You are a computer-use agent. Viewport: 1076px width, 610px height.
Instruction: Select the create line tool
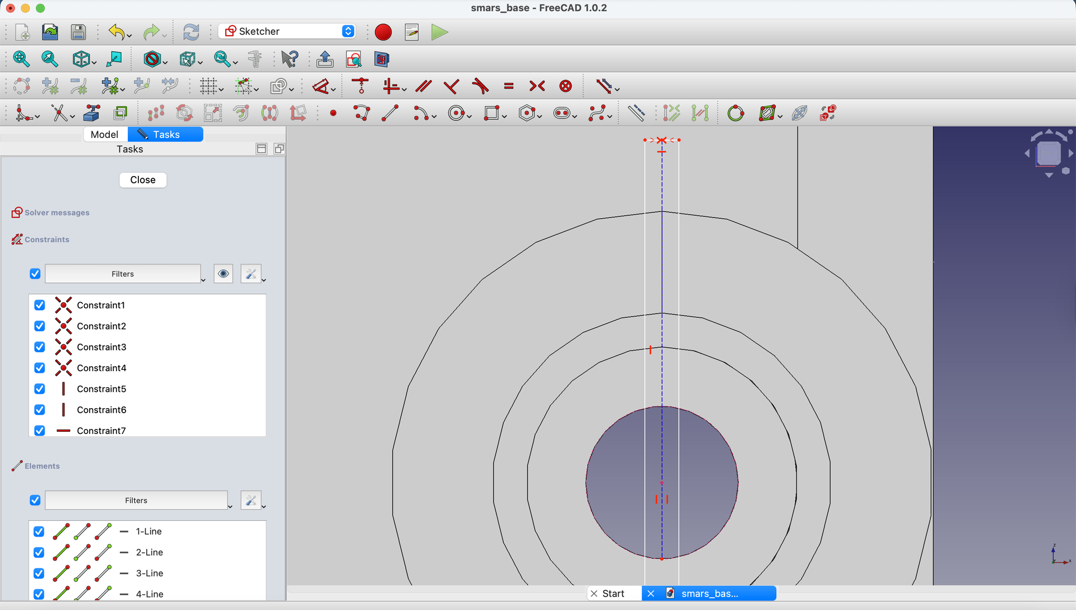tap(390, 113)
